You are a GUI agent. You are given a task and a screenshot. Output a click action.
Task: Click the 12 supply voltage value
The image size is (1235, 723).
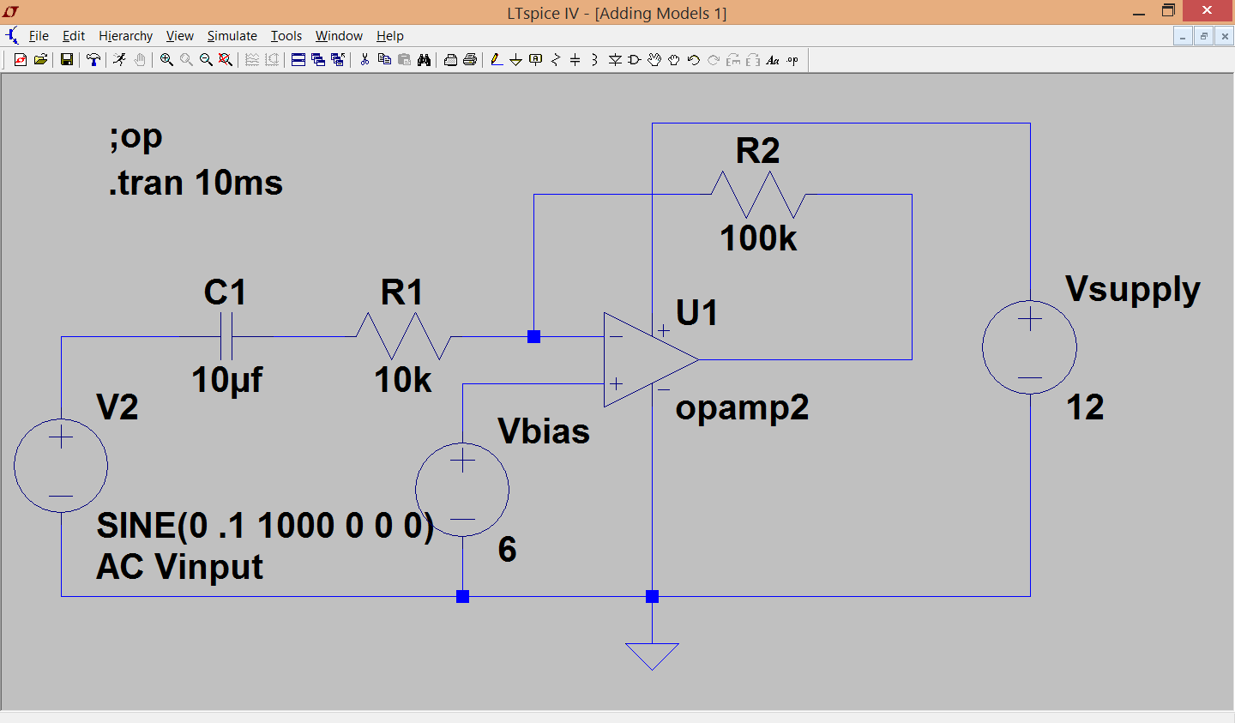pyautogui.click(x=1086, y=407)
